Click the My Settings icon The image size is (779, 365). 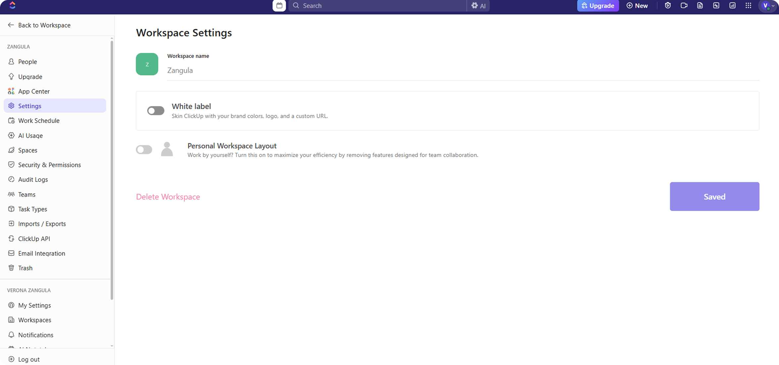pos(11,305)
